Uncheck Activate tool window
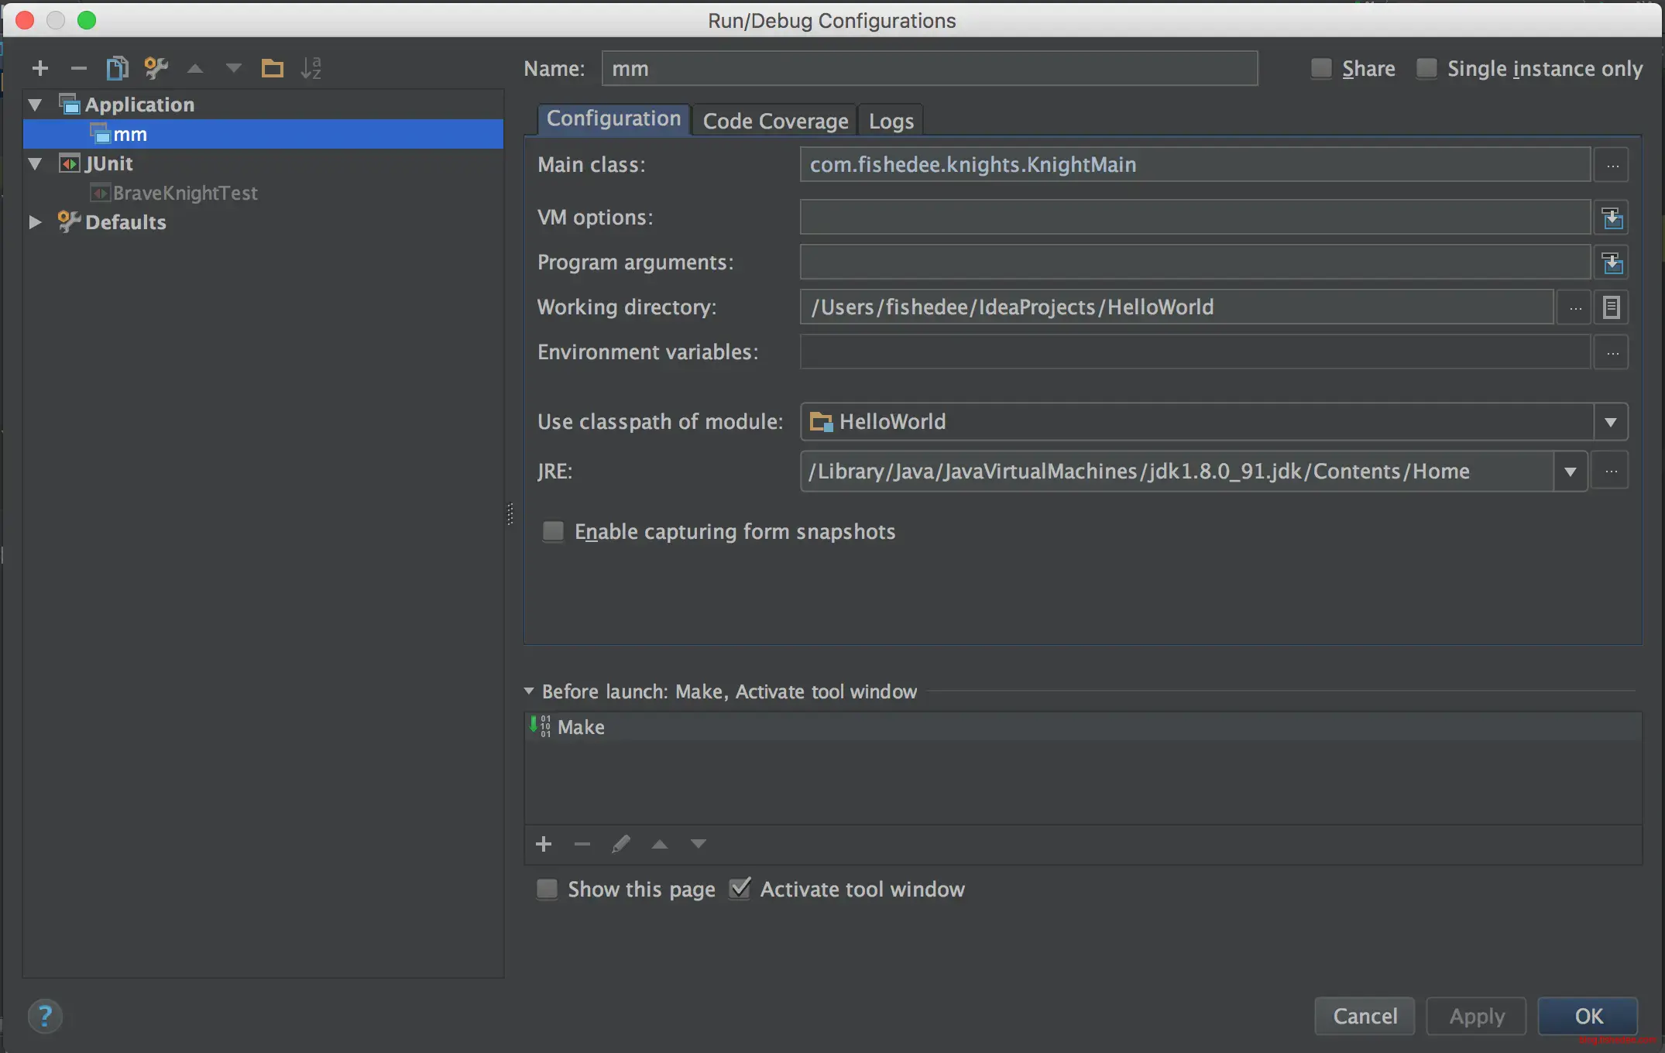The width and height of the screenshot is (1665, 1053). point(740,888)
